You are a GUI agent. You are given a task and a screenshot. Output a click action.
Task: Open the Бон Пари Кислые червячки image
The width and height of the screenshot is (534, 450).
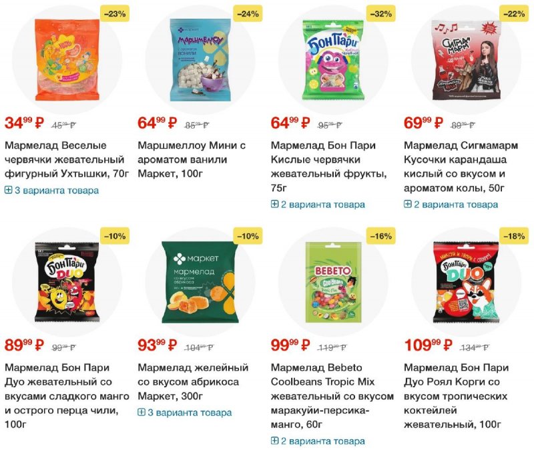(x=333, y=59)
